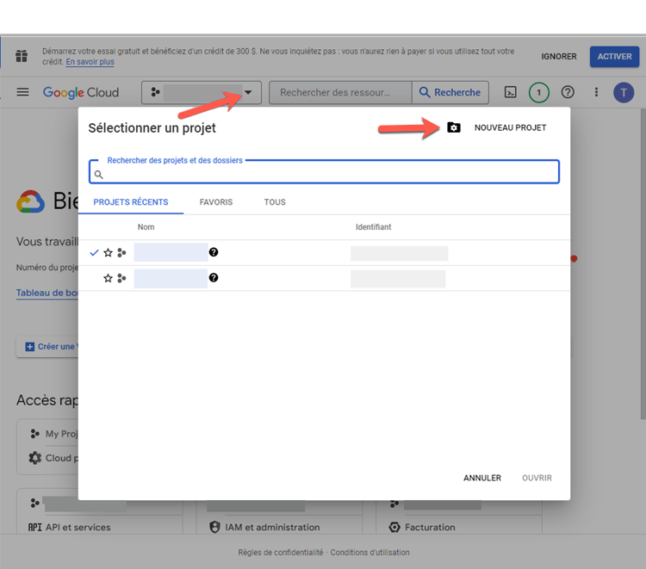Click project icon in second row
The width and height of the screenshot is (646, 569).
(x=121, y=278)
